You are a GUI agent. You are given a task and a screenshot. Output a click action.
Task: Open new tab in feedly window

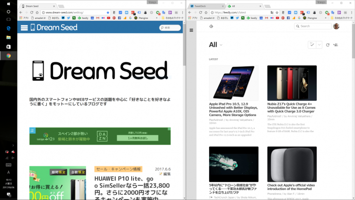(x=267, y=6)
